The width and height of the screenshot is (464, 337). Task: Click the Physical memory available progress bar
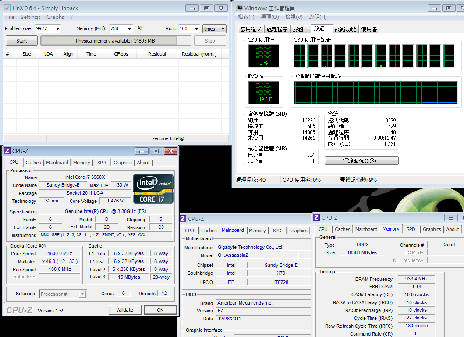coord(116,40)
